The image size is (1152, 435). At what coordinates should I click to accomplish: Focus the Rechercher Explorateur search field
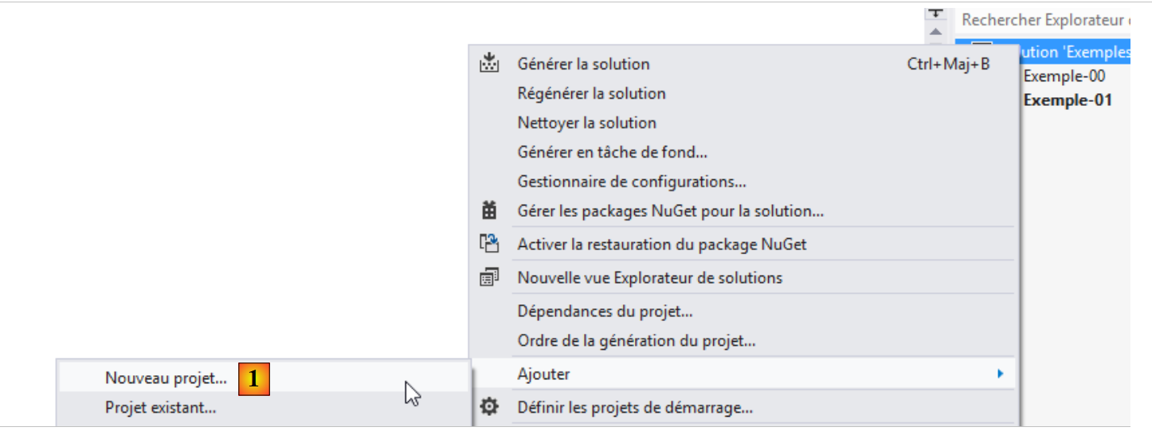tap(1045, 20)
